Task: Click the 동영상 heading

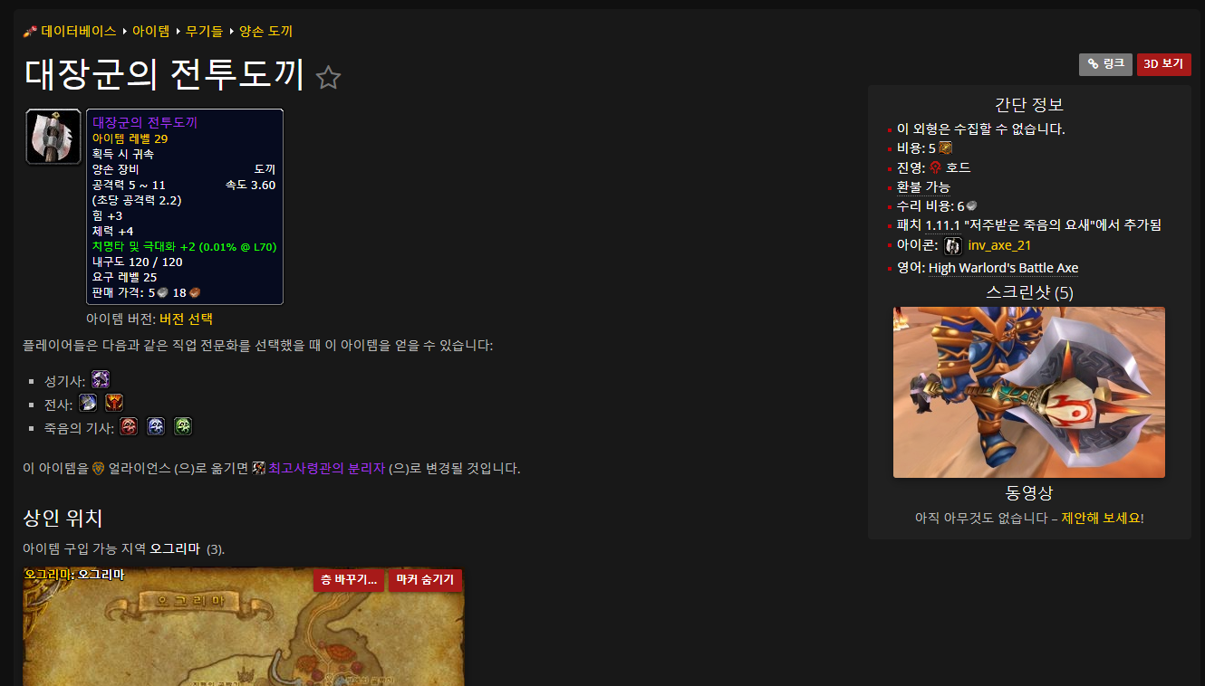Action: click(x=1029, y=493)
